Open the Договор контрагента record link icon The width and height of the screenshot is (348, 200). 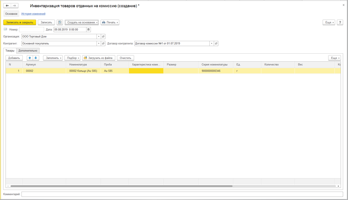216,43
